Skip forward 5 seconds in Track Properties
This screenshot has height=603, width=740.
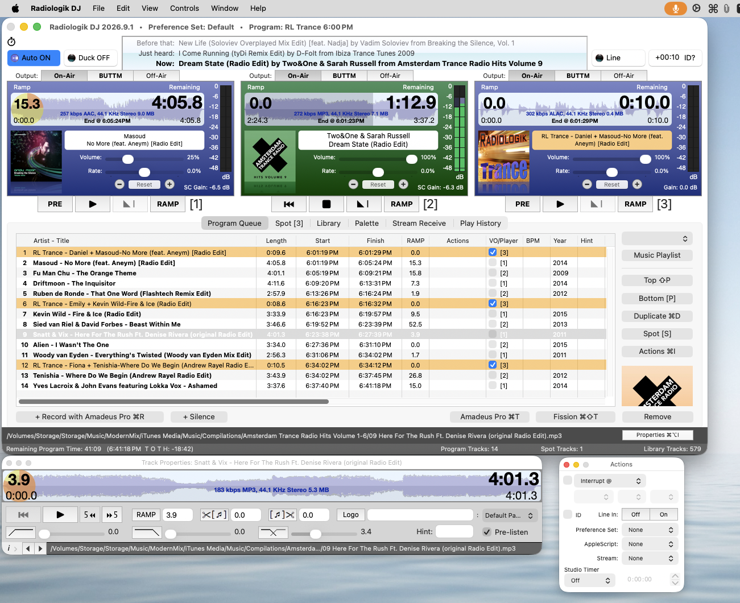click(x=112, y=515)
